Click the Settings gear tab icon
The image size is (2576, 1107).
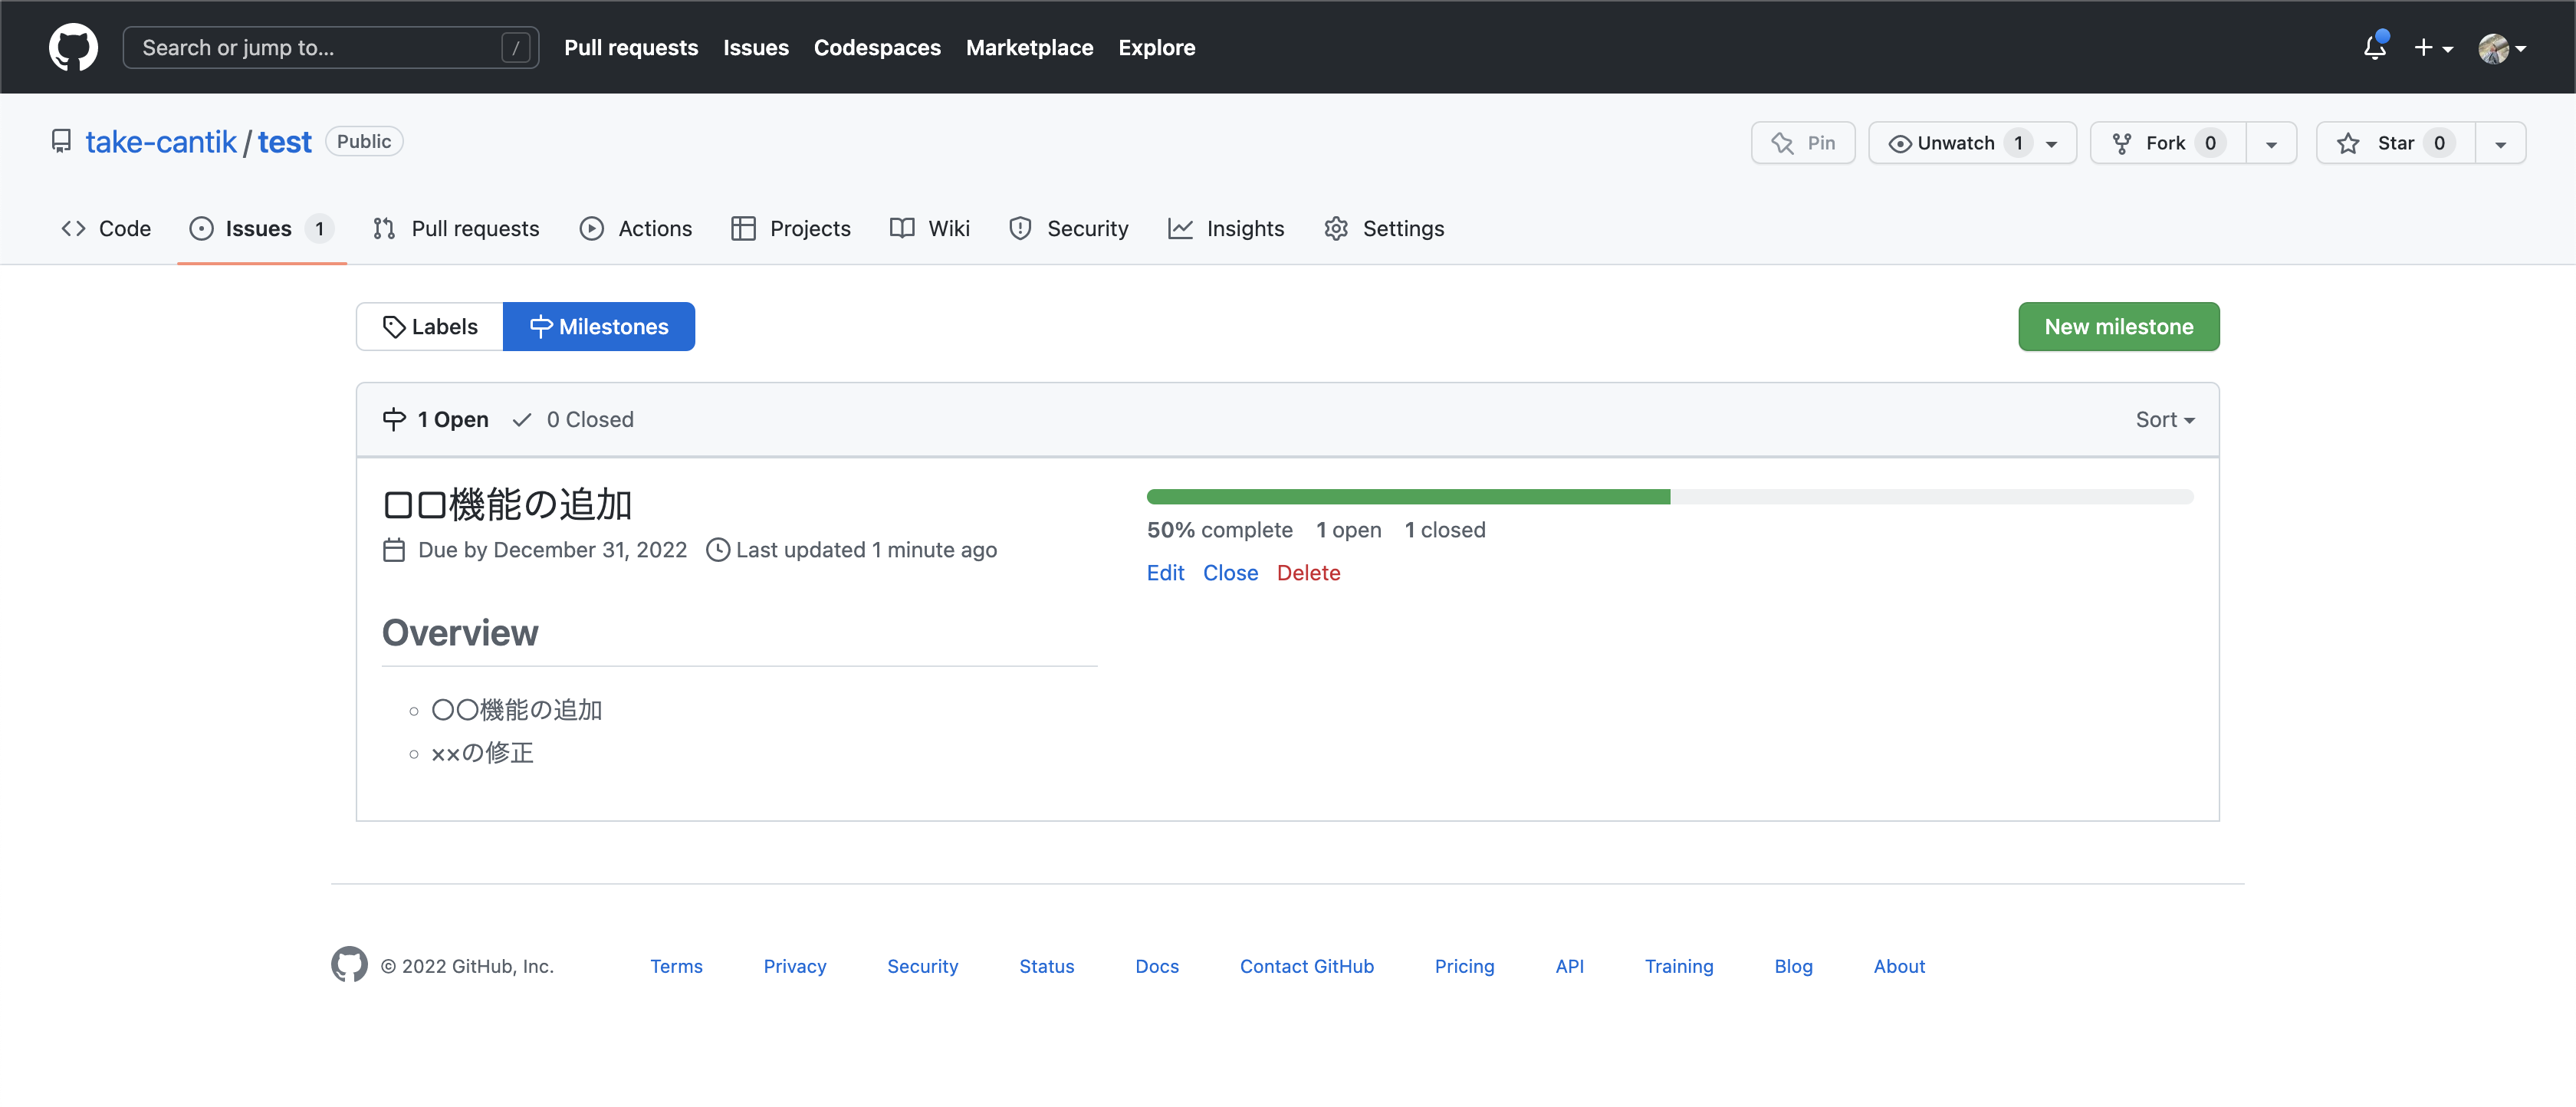[x=1336, y=229]
